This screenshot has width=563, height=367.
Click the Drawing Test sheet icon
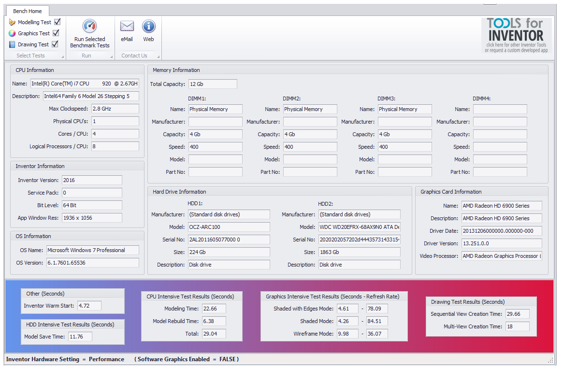coord(12,44)
